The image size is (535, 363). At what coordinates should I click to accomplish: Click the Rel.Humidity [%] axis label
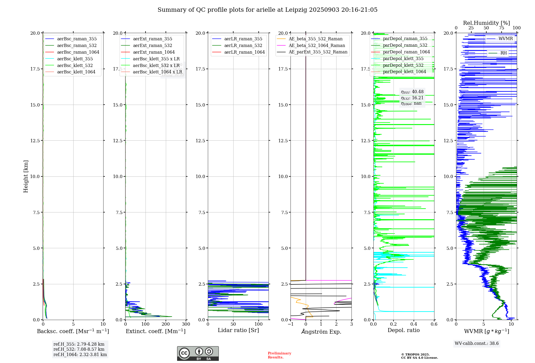click(486, 23)
